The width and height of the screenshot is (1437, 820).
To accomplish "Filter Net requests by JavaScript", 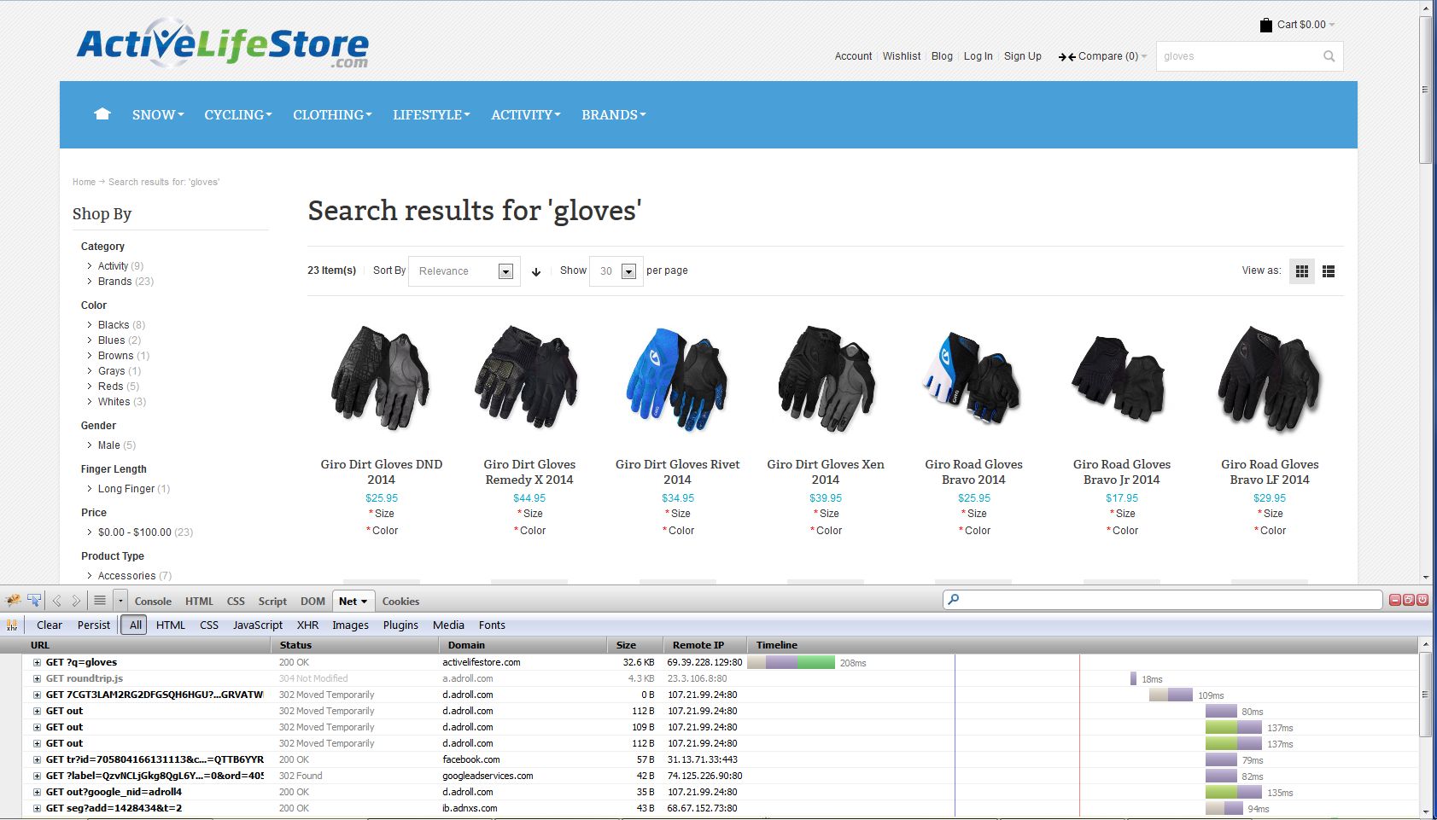I will 258,625.
